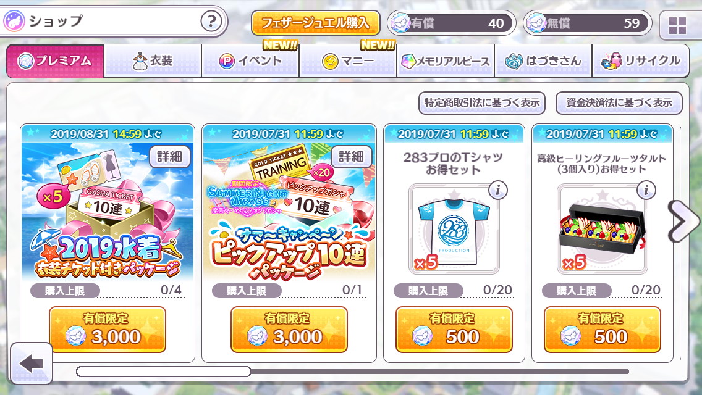Switch to the メモリアルピース tab
Image resolution: width=702 pixels, height=395 pixels.
coord(446,61)
